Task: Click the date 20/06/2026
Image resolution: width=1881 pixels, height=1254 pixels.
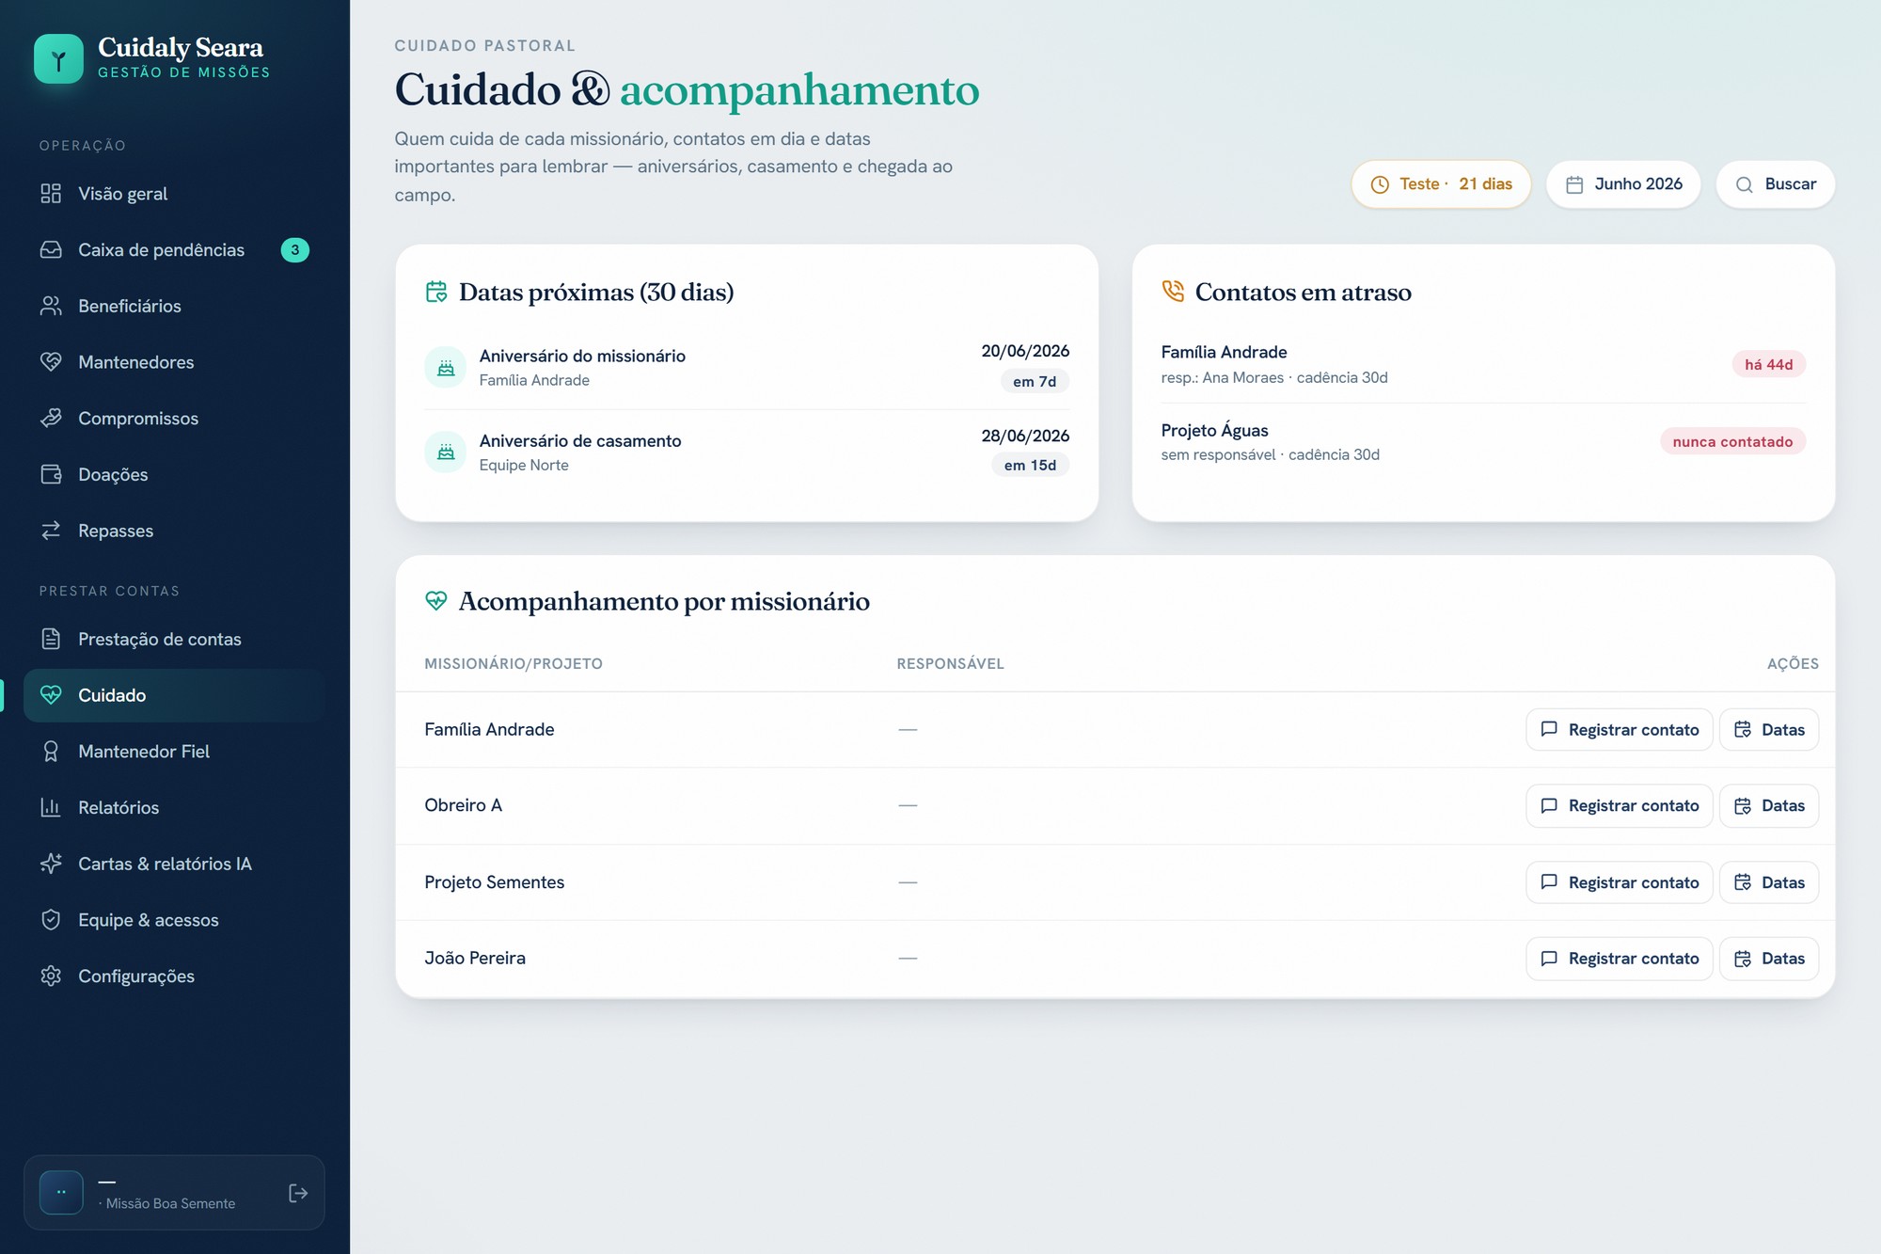Action: (1025, 351)
